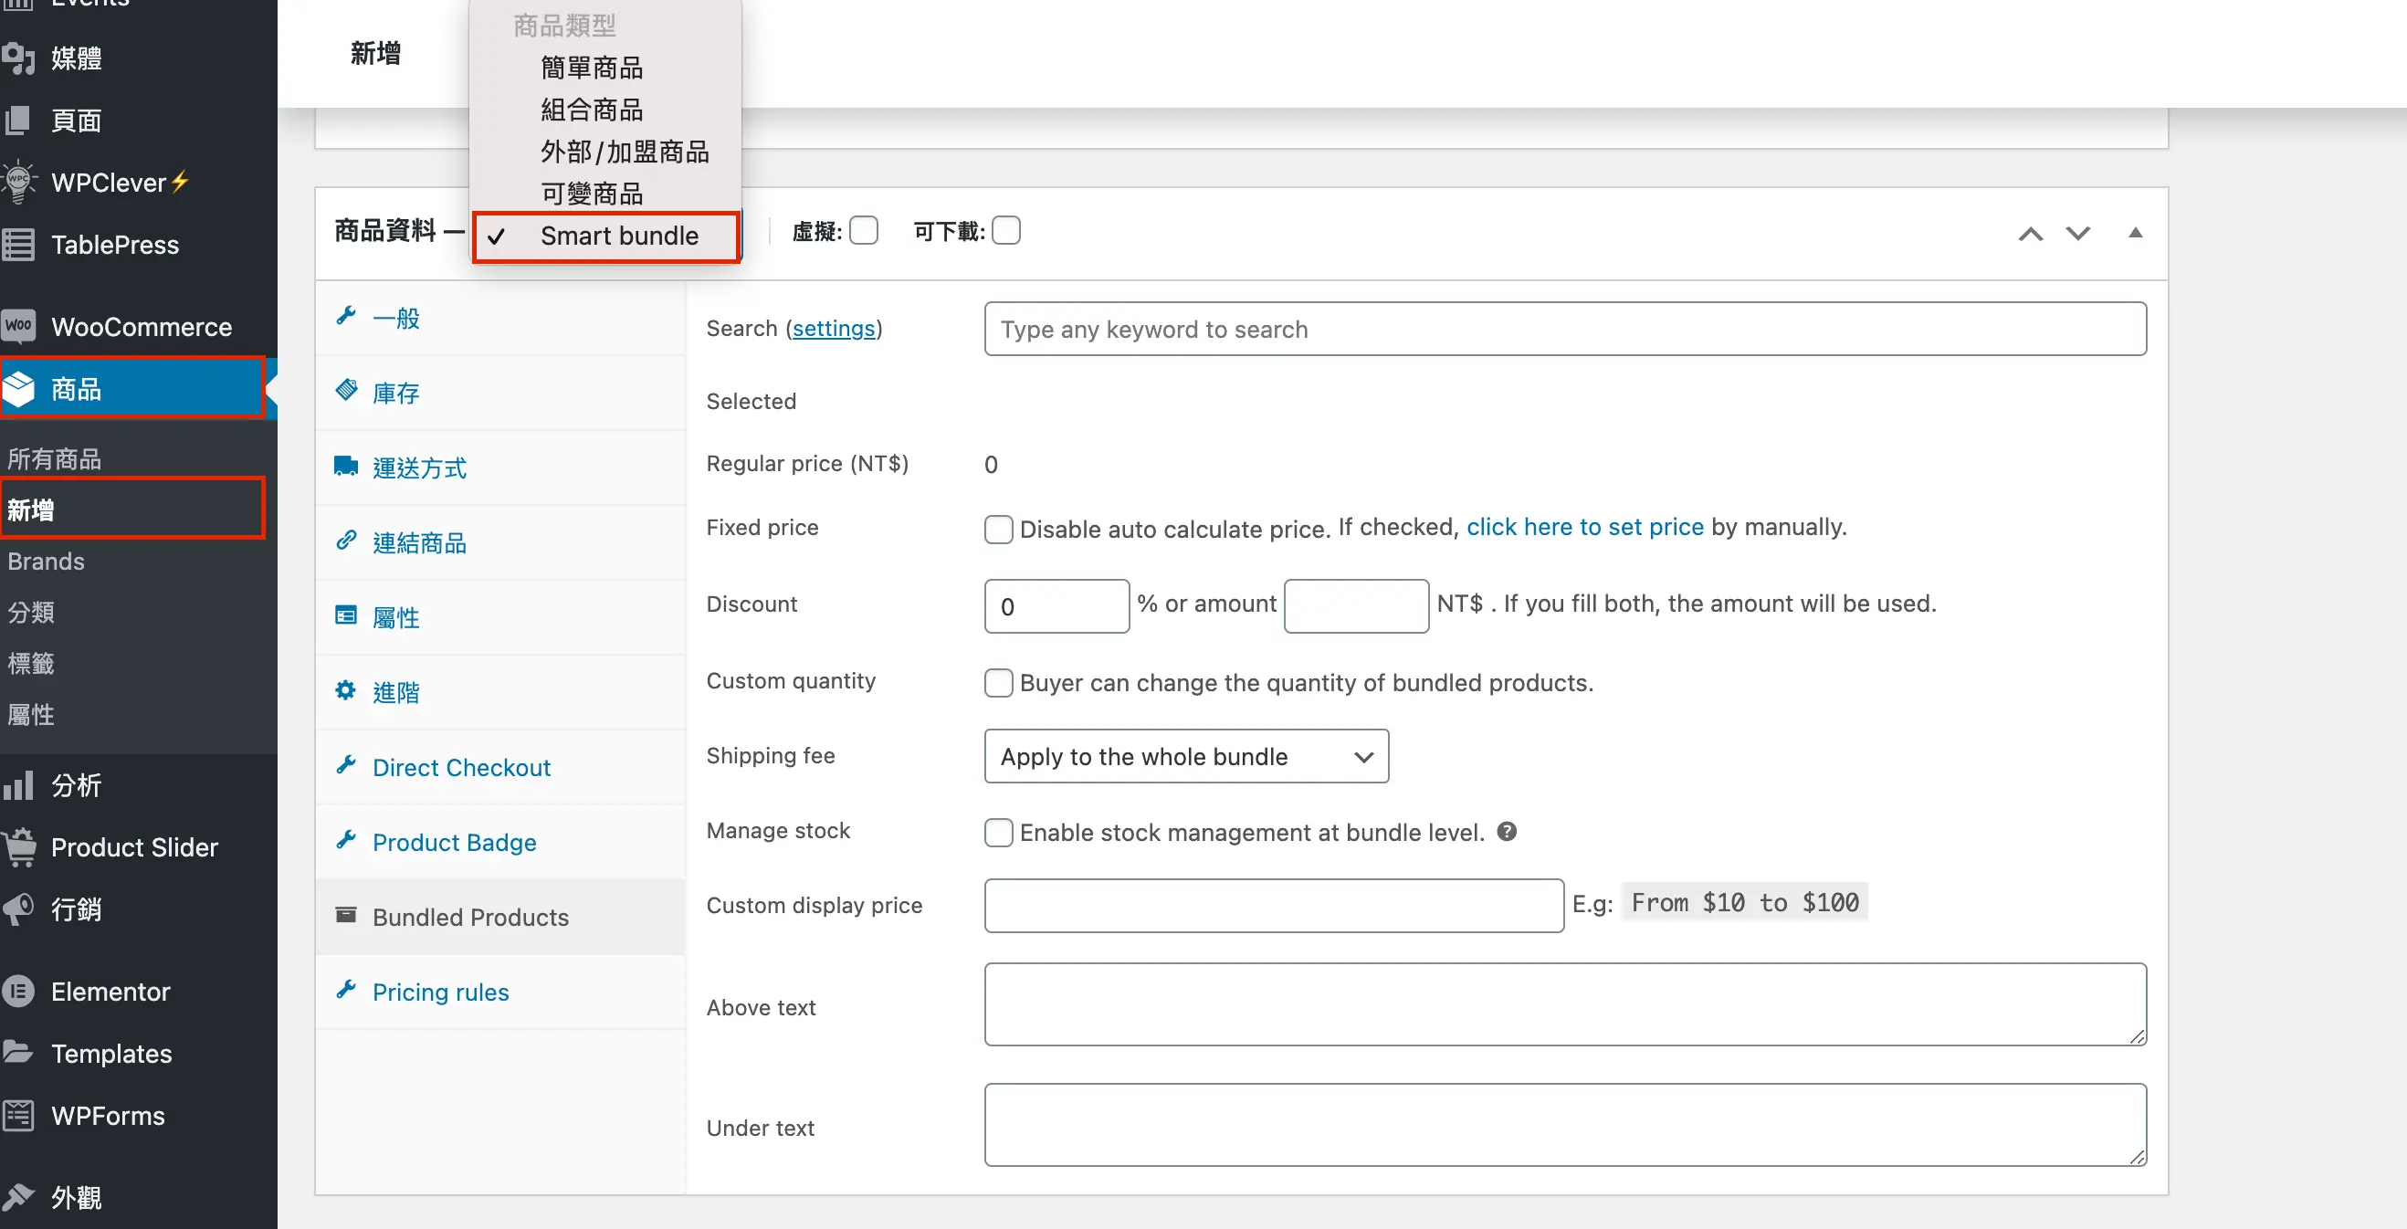The width and height of the screenshot is (2407, 1229).
Task: Click the 行銷 megaphone icon
Action: tap(18, 909)
